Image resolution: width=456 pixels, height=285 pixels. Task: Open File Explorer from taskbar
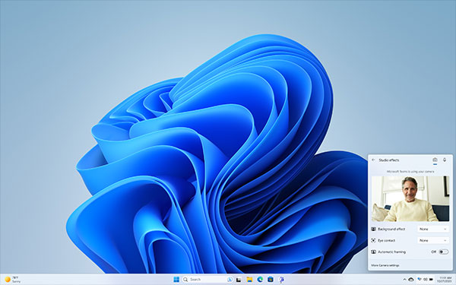point(249,280)
